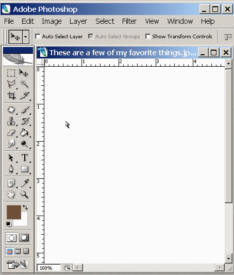
Task: Open the status bar info arrow
Action: 67,268
